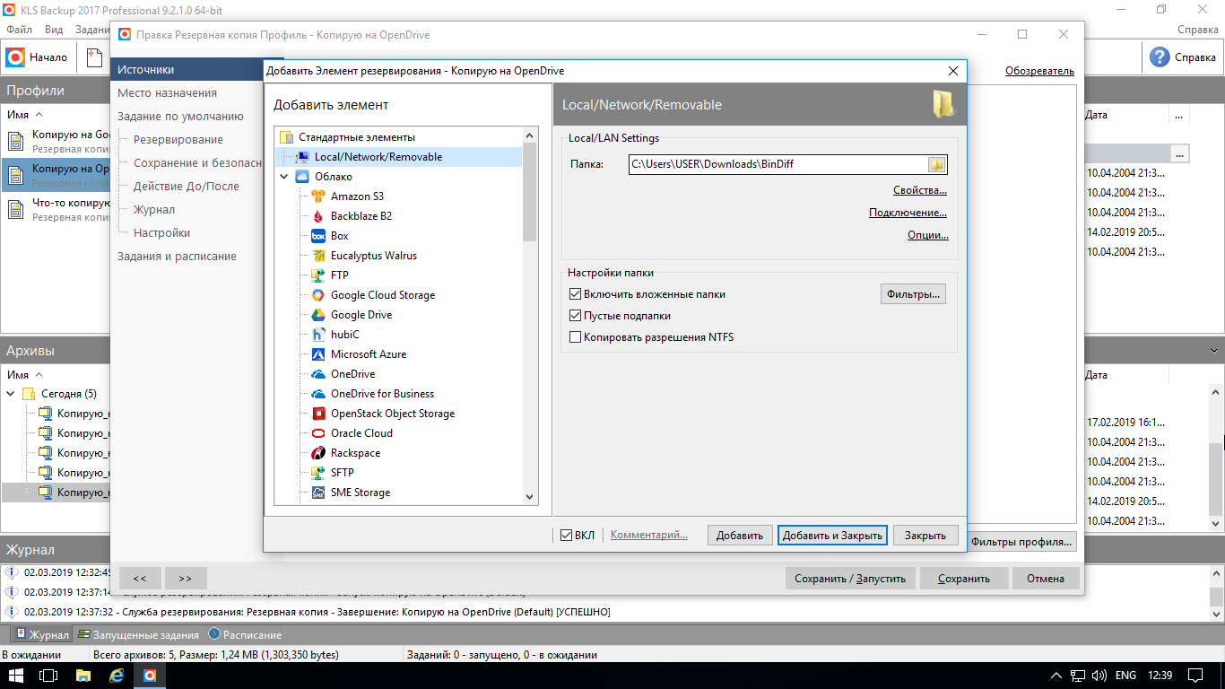The height and width of the screenshot is (689, 1225).
Task: Click the Добавить button
Action: pos(740,536)
